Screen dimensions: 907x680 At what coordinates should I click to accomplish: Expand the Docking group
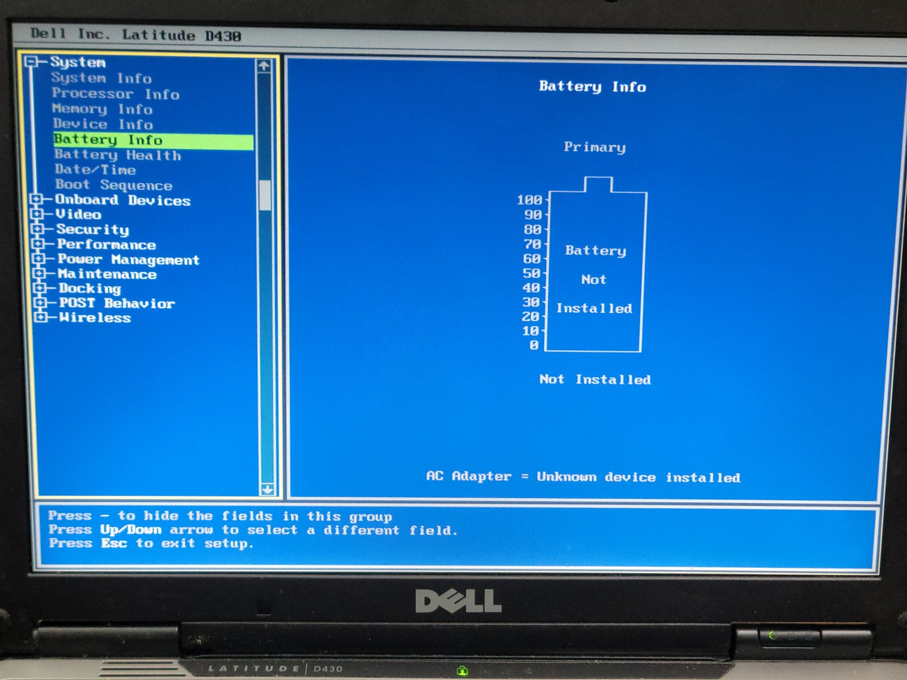40,288
